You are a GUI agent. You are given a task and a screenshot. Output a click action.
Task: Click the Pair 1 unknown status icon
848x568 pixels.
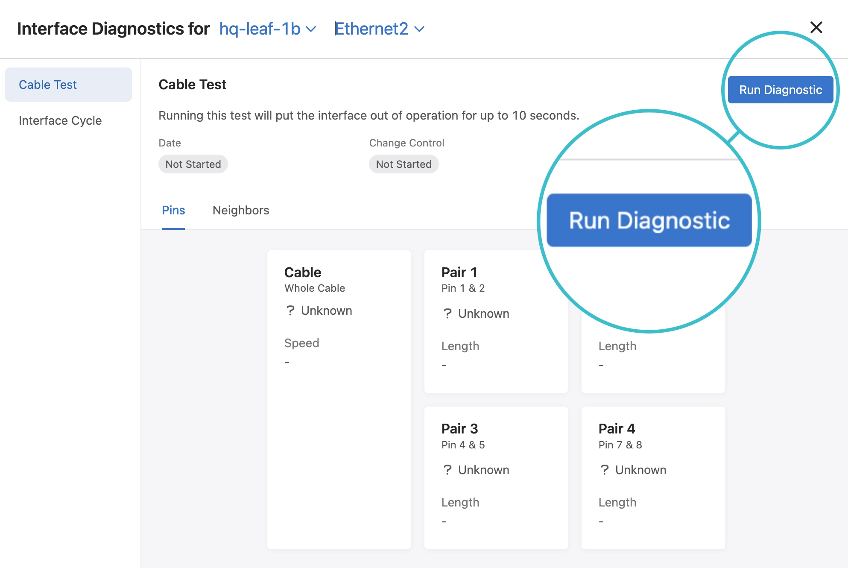447,313
